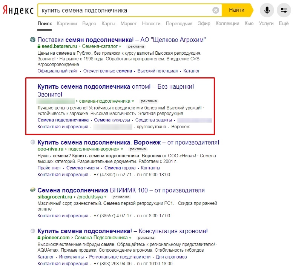Screen dimensions: 293x269
Task: Open Контактная информация beside +7 (863) number
Action: (63, 263)
